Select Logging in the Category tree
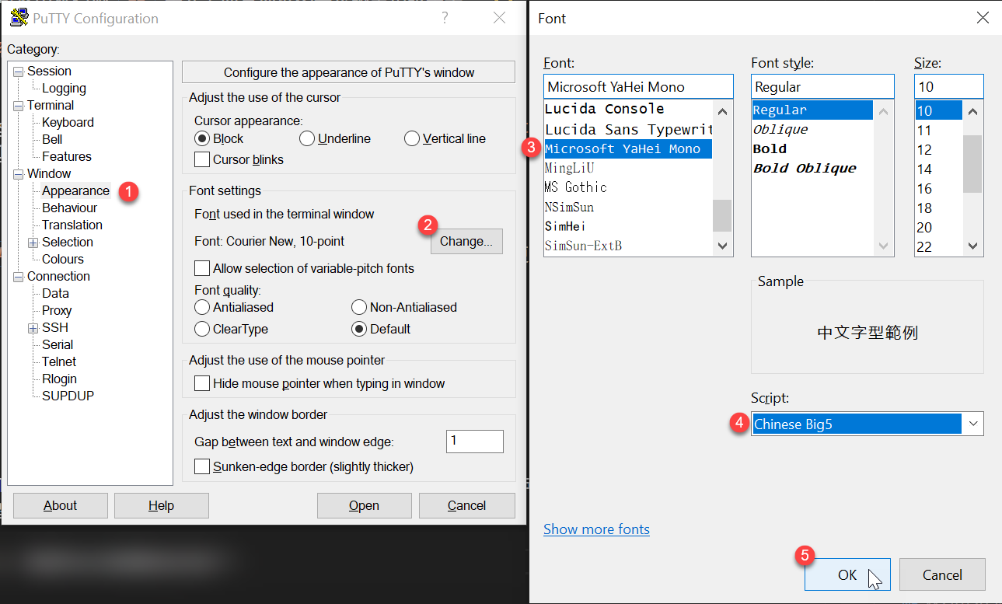 click(64, 88)
